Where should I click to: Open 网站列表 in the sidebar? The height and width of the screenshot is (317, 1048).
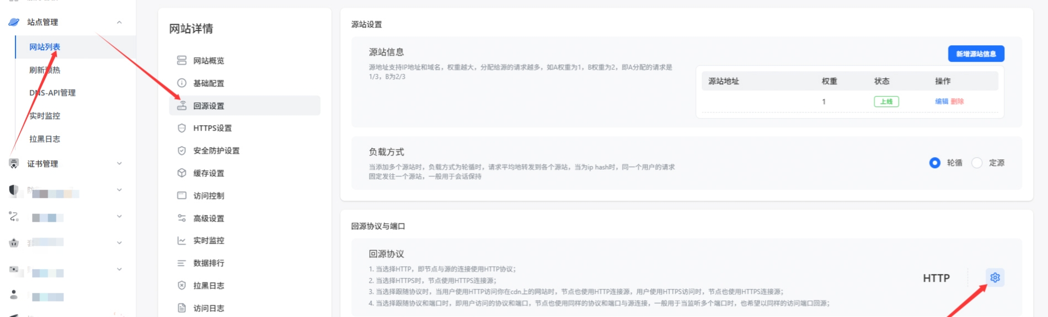point(45,47)
